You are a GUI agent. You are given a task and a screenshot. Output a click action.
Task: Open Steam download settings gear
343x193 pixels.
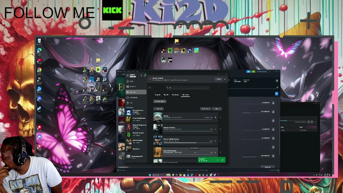pos(277,81)
